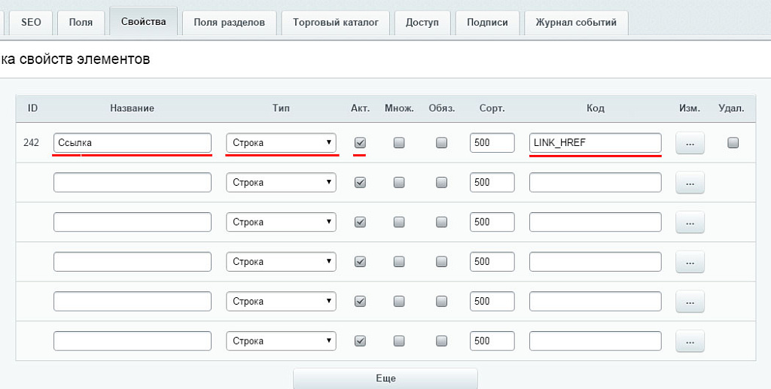Viewport: 771px width, 389px height.
Task: Enable multiple checkbox for LINK_HREF property
Action: (399, 142)
